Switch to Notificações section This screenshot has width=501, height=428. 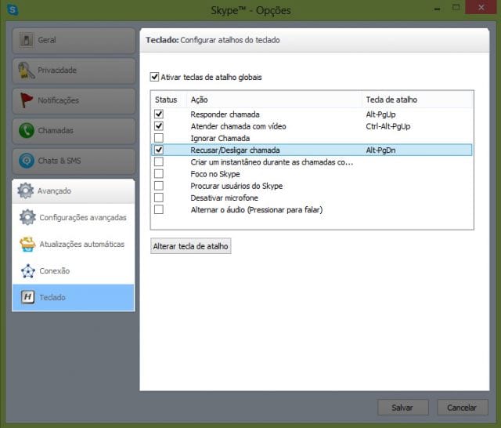pos(74,100)
